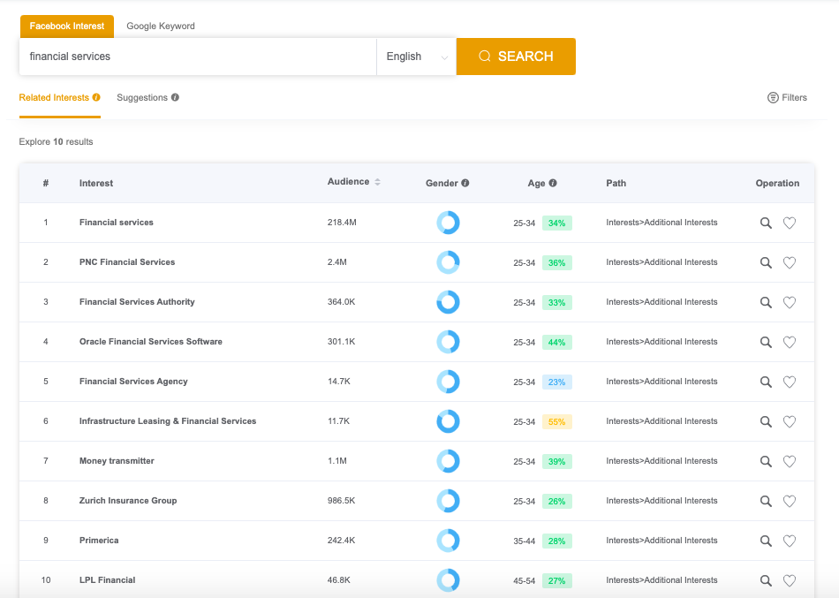The height and width of the screenshot is (598, 839).
Task: Search Financial Services Authority via magnifier icon
Action: coord(766,302)
